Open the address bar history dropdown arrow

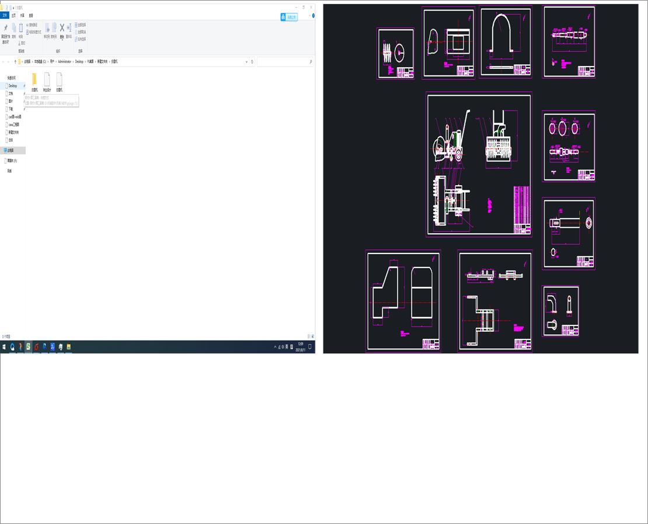[247, 61]
